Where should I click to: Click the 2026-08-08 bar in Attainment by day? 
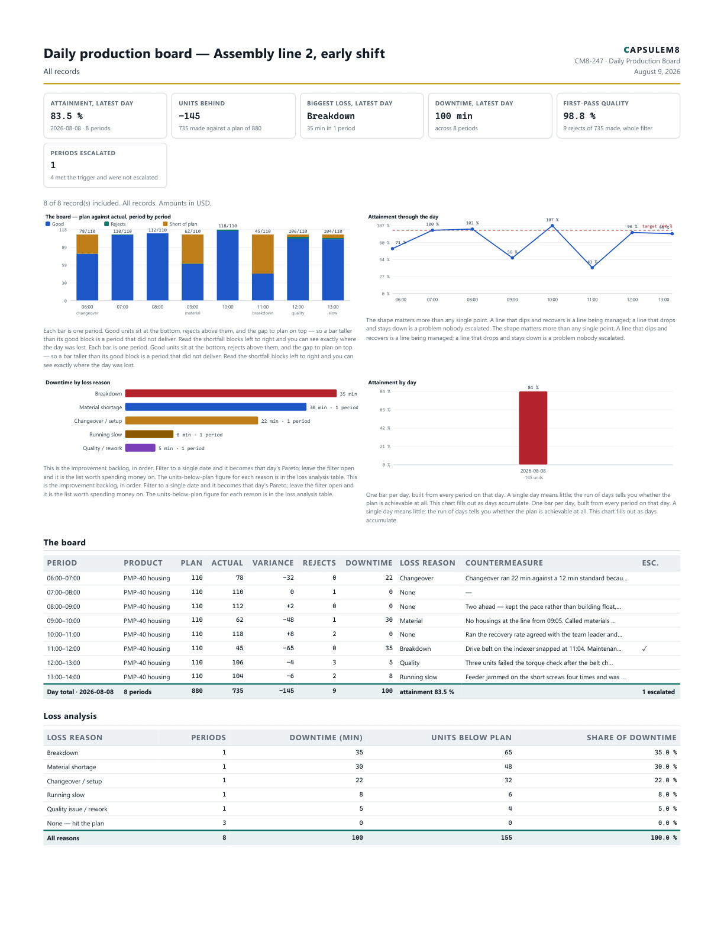coord(533,428)
